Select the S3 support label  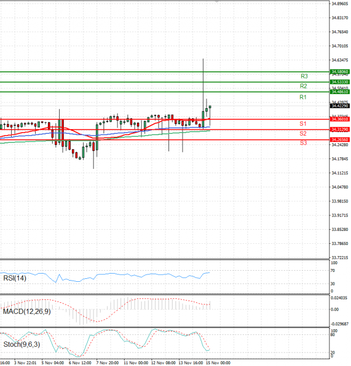(x=303, y=143)
